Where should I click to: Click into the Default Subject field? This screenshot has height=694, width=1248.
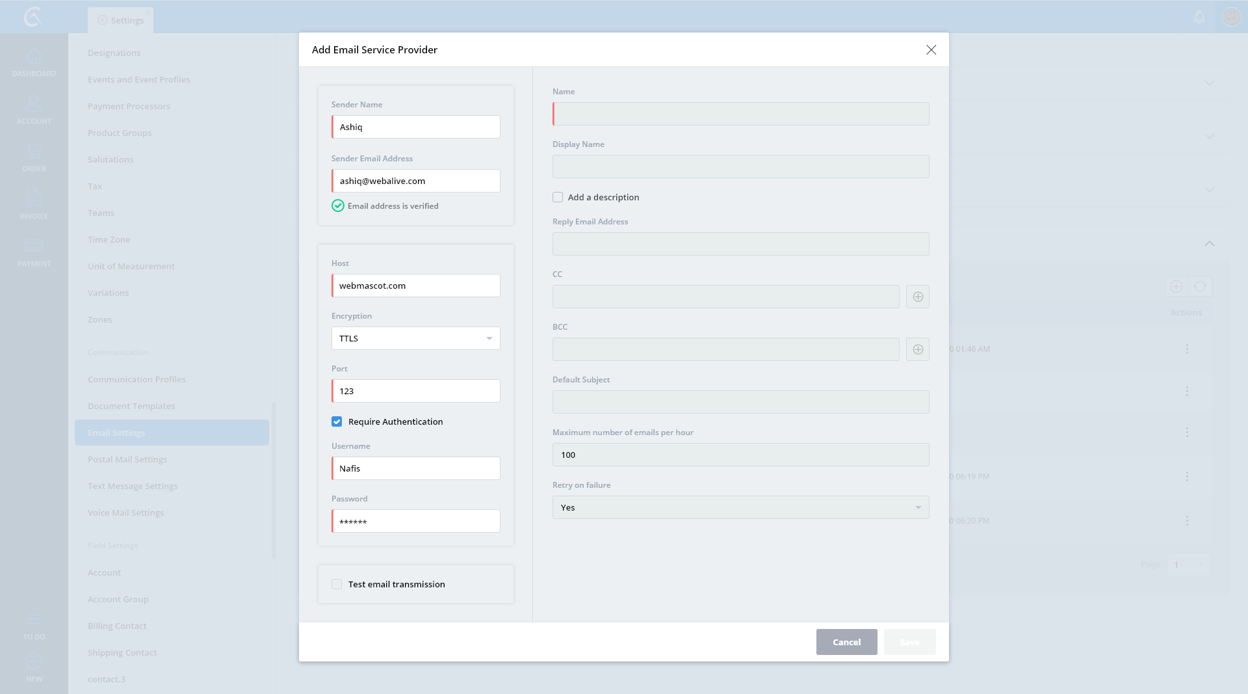(x=740, y=402)
